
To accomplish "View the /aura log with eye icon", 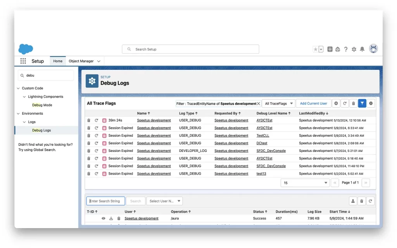I will 103,219.
